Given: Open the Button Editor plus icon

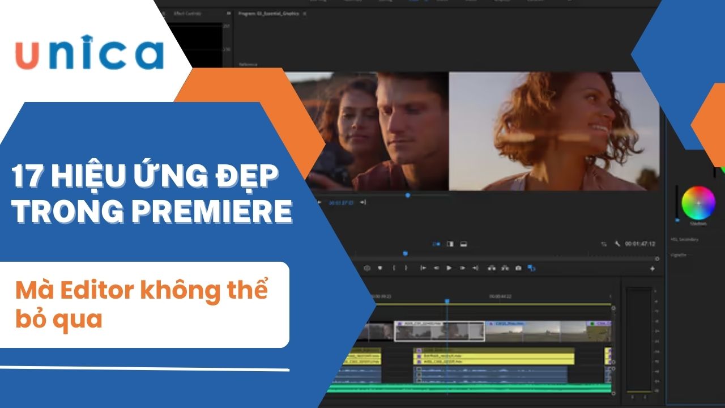Looking at the screenshot, I should click(x=652, y=269).
